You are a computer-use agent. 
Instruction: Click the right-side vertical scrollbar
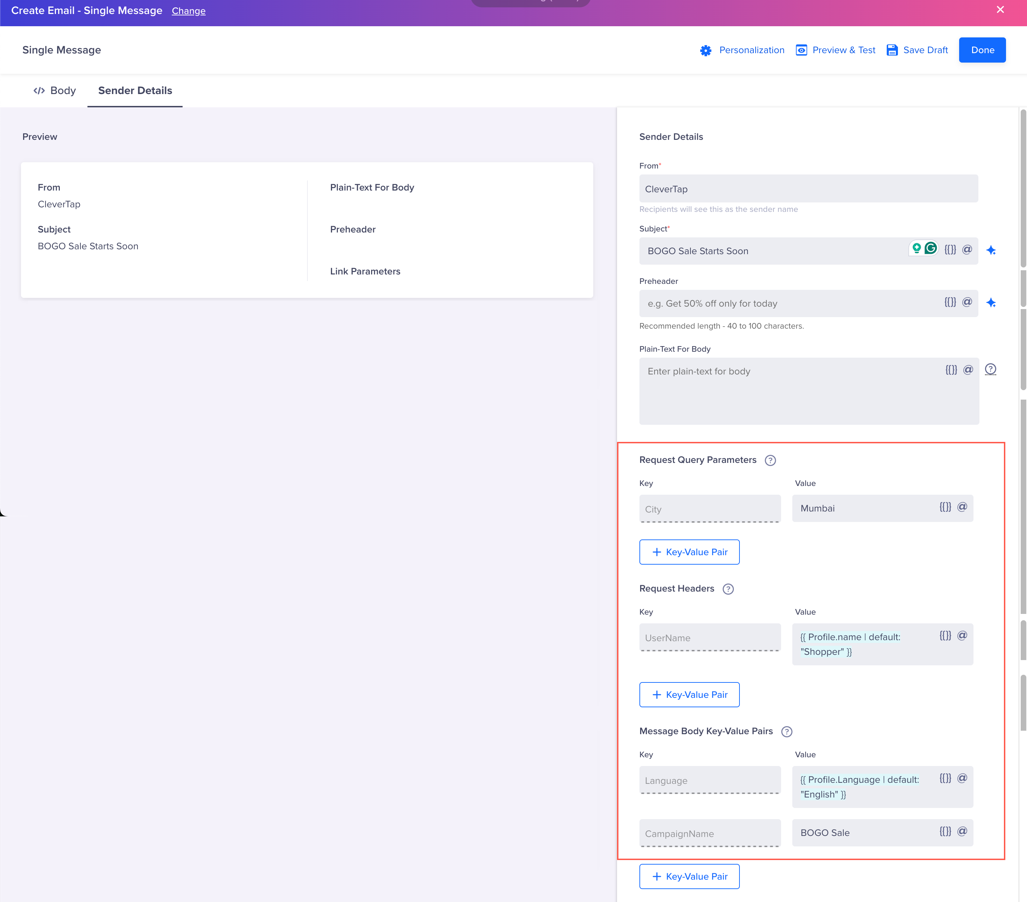click(x=1023, y=188)
